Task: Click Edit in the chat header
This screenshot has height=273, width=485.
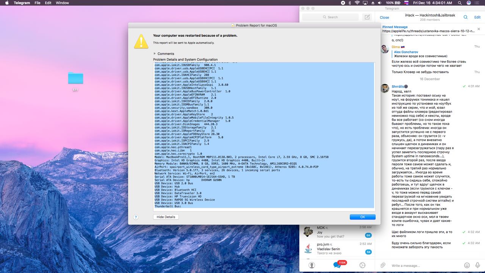Action: coord(477,17)
